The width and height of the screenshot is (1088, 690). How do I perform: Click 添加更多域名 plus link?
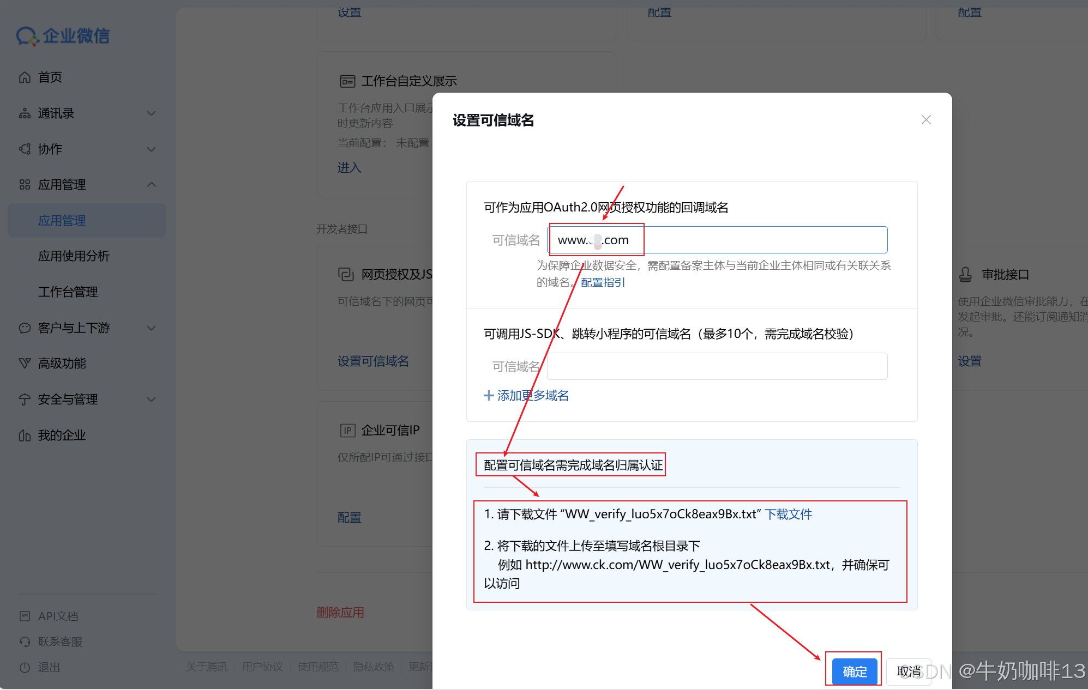[x=526, y=396]
